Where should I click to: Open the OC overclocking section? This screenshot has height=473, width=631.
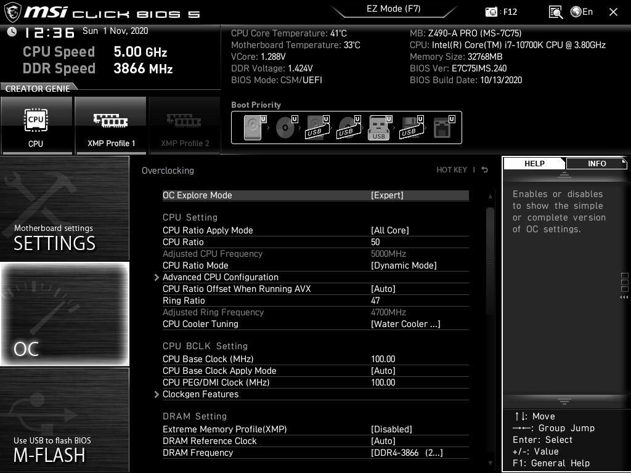[x=64, y=313]
